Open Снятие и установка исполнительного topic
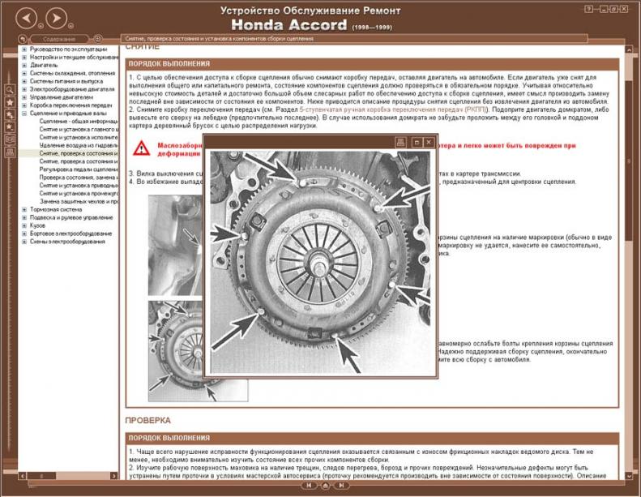The image size is (641, 497). coord(79,138)
